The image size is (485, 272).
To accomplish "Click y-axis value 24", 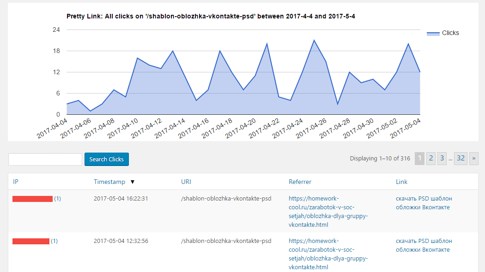I will coord(56,30).
